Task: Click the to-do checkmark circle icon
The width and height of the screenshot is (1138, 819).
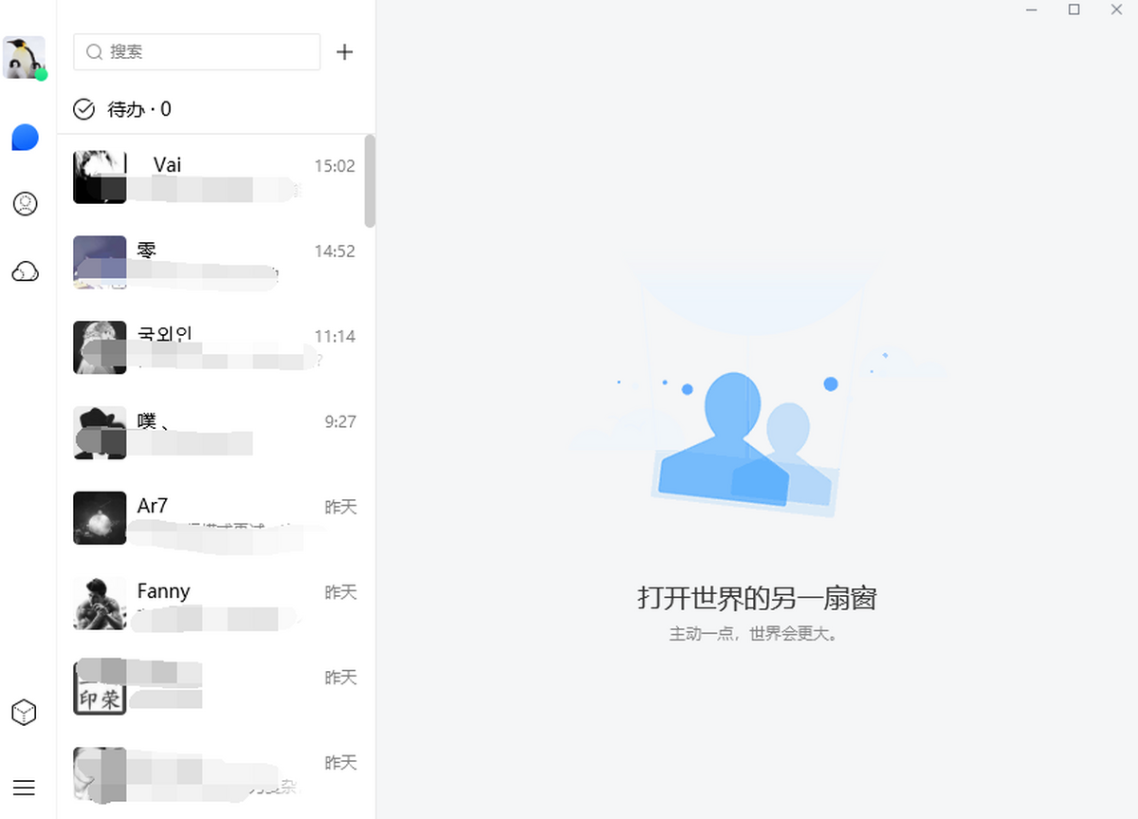Action: [84, 109]
